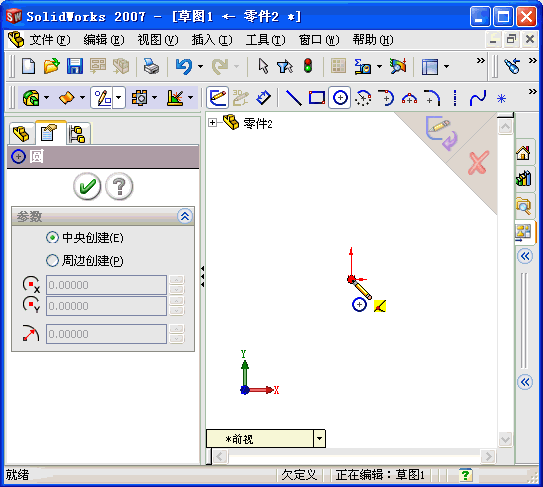Expand hidden Standard toolbar buttons chevron
The height and width of the screenshot is (487, 543).
click(x=481, y=61)
